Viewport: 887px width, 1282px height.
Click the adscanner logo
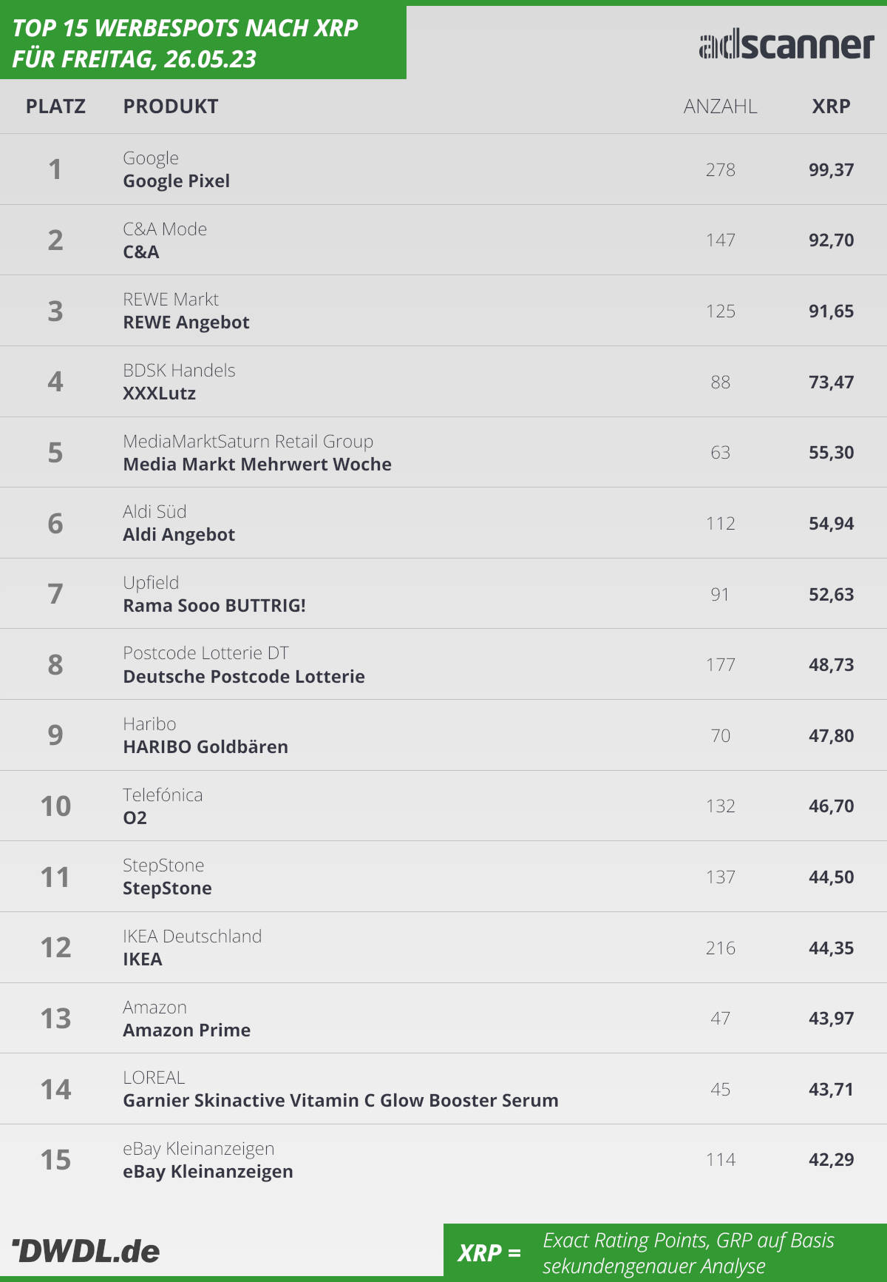pyautogui.click(x=786, y=45)
